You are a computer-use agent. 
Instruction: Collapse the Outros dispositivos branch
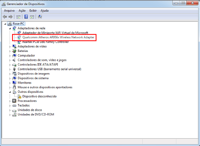click(x=10, y=92)
